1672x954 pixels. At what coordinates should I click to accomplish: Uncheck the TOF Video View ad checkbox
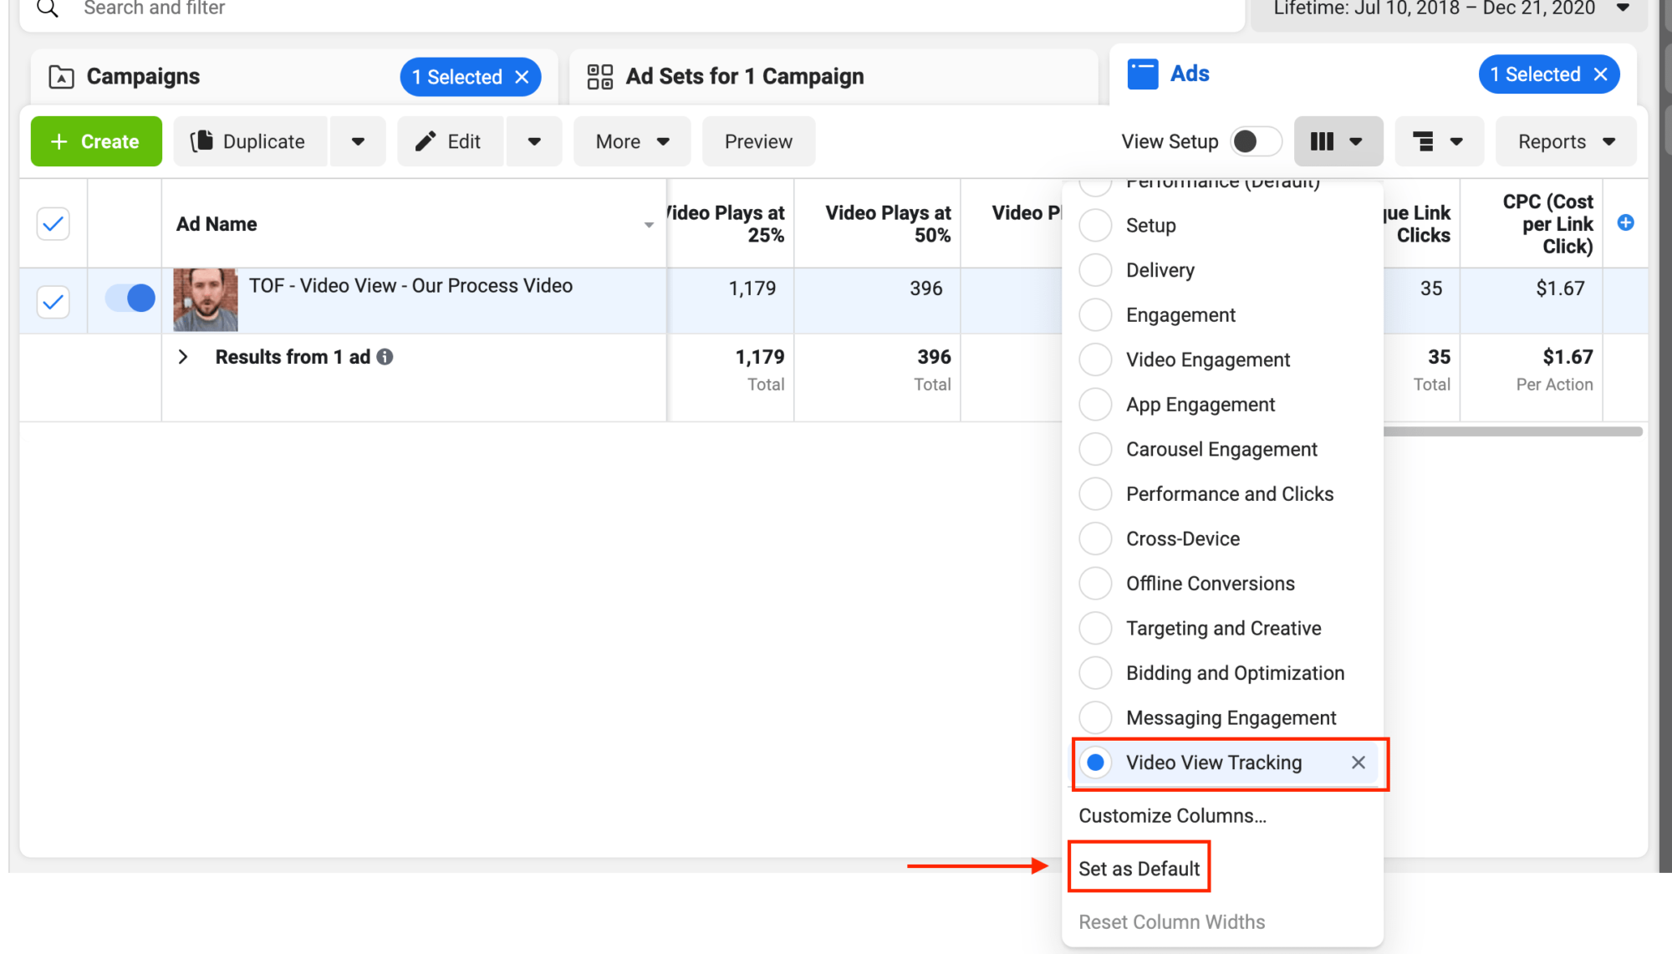(x=53, y=302)
